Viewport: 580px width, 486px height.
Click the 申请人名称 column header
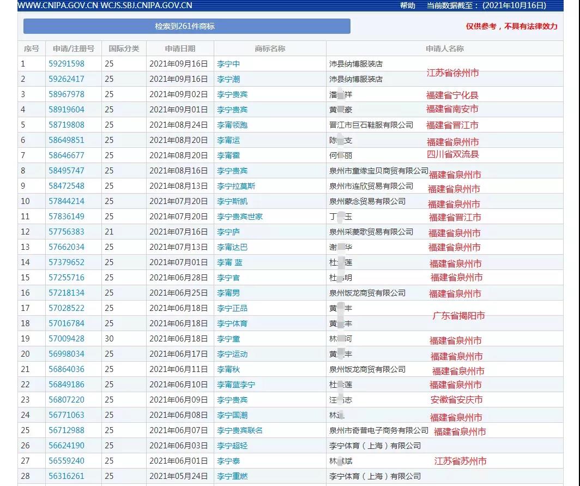(x=445, y=49)
